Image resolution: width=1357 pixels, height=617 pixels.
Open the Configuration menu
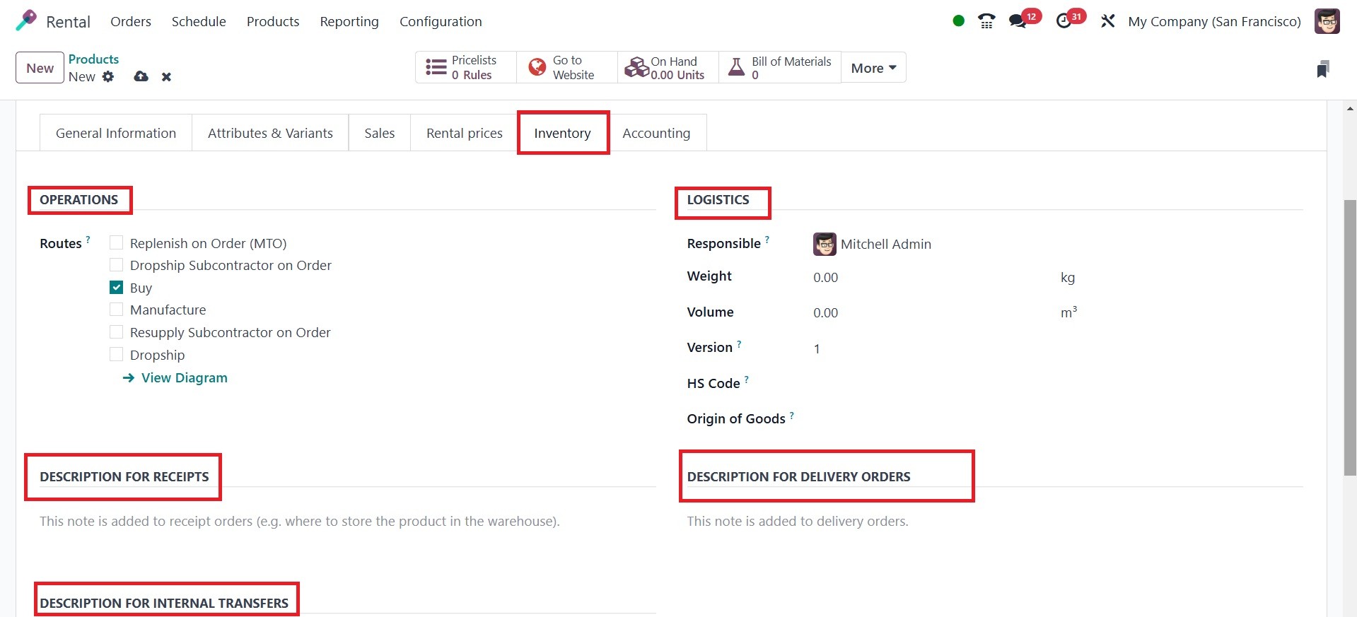(441, 21)
